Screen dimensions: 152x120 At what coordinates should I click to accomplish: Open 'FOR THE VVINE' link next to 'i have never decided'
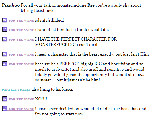tap(21, 109)
